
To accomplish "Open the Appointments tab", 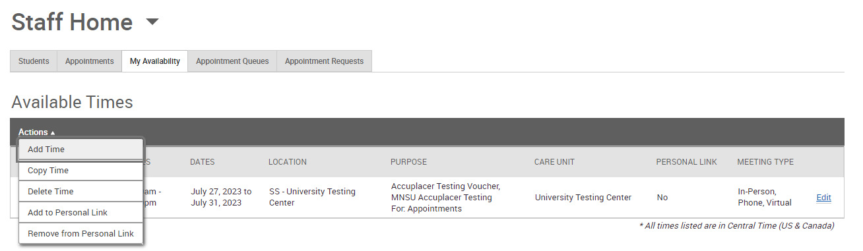I will click(x=90, y=61).
